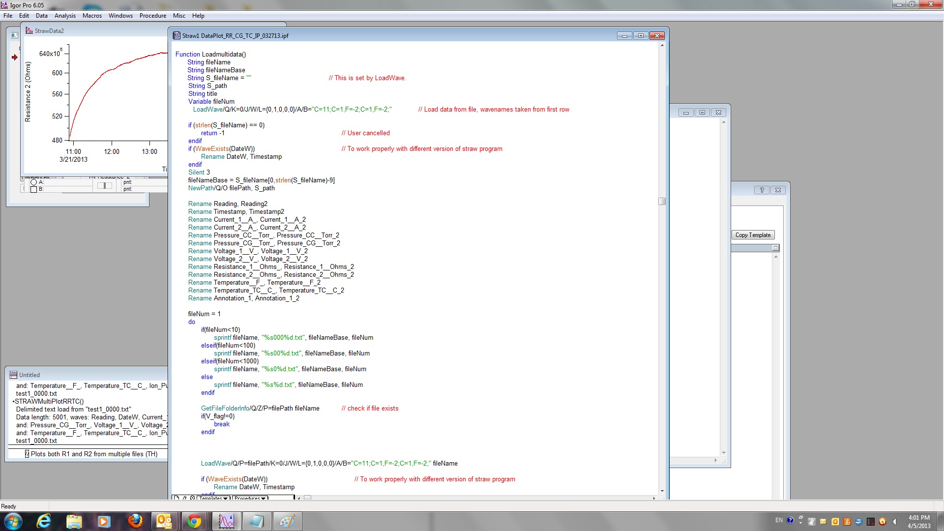Click the volume speaker tray icon
This screenshot has width=944, height=531.
click(895, 522)
